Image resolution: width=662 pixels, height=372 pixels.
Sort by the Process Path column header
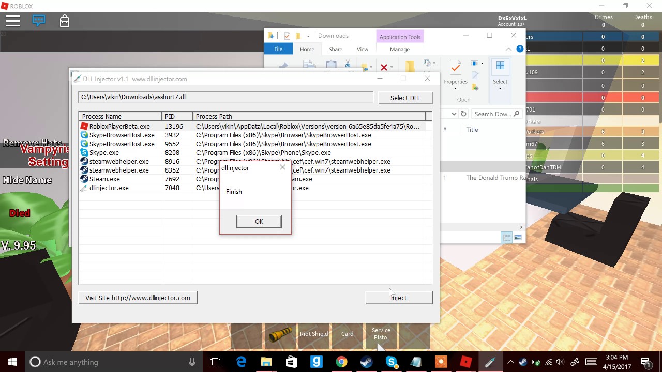[308, 116]
